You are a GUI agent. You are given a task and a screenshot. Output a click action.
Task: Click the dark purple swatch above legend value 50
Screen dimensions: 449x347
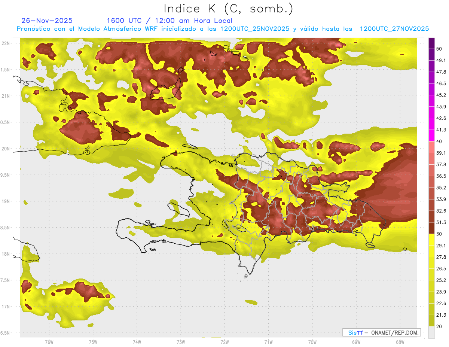pos(432,43)
